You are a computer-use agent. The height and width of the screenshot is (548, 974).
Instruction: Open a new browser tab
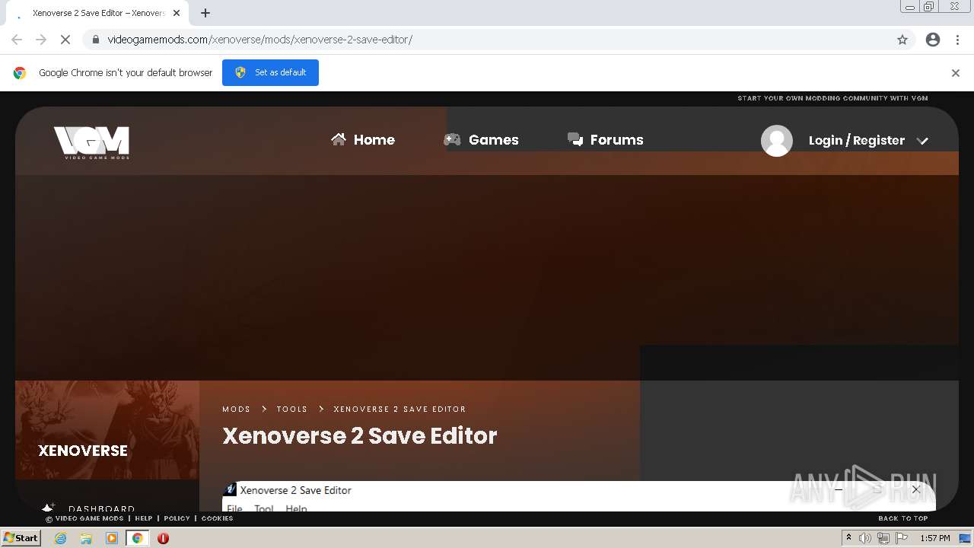pyautogui.click(x=205, y=13)
